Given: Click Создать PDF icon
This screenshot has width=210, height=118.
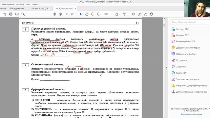Looking at the screenshot, I should pyautogui.click(x=173, y=35).
